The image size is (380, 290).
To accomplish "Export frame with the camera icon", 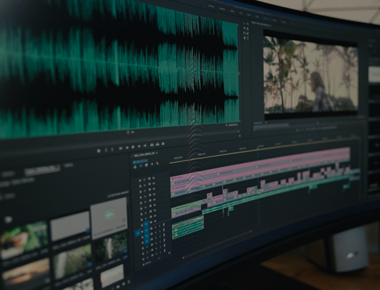I will 163,144.
